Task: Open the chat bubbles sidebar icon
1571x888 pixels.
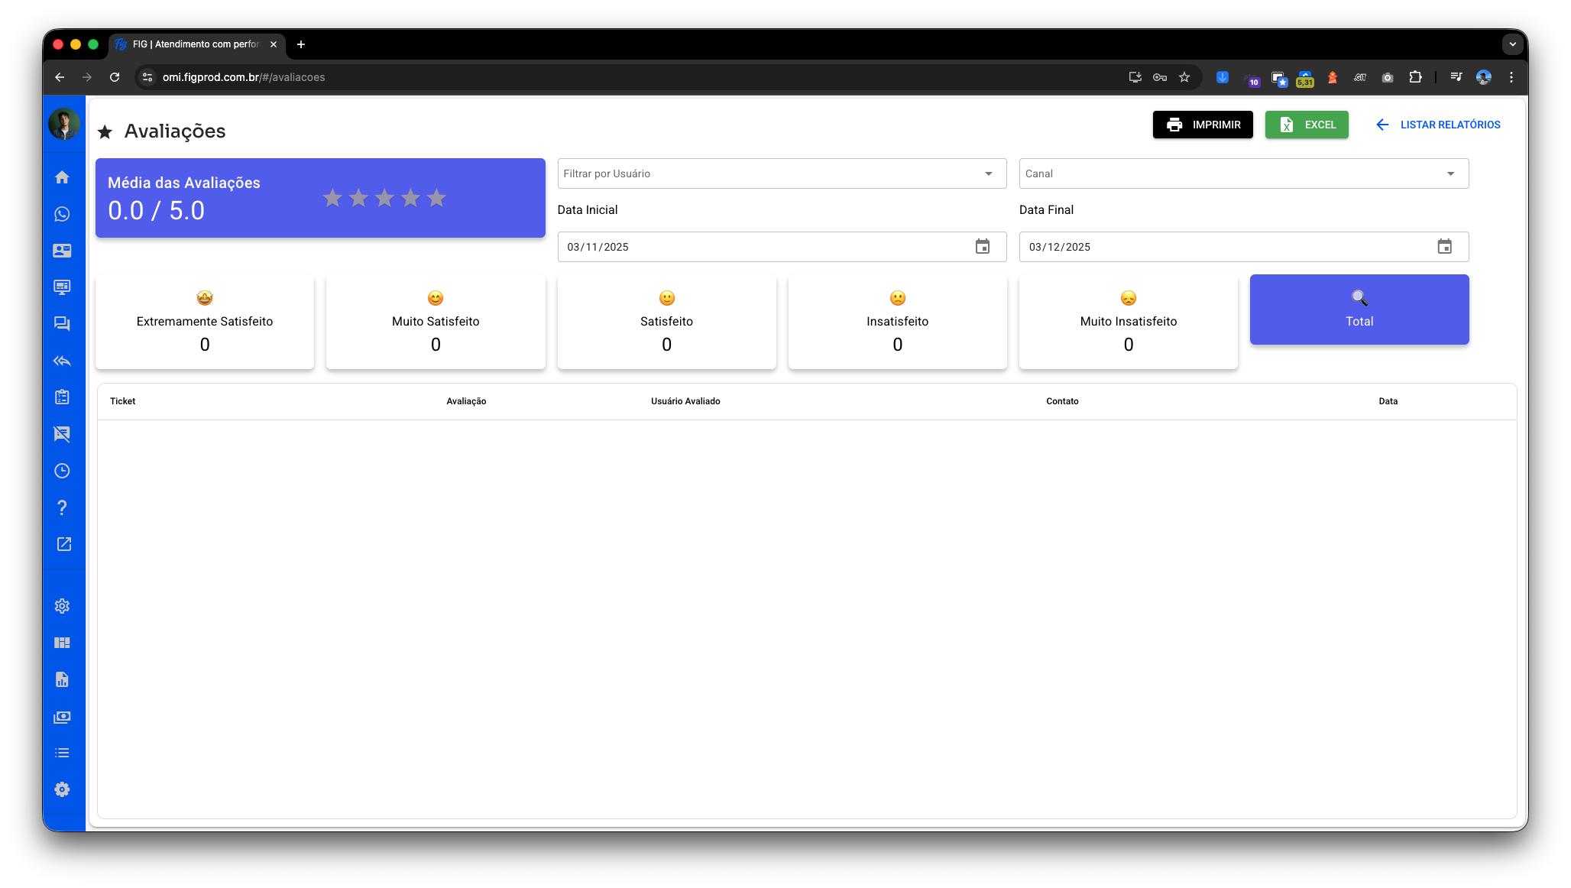Action: click(x=62, y=324)
